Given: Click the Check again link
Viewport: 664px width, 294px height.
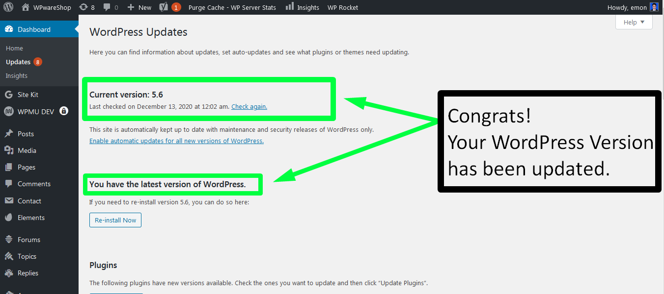Looking at the screenshot, I should (x=249, y=106).
